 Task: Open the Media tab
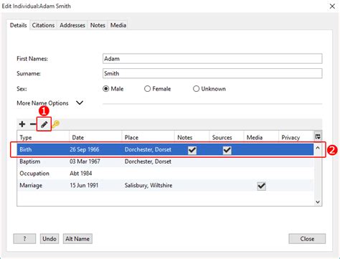pos(118,25)
